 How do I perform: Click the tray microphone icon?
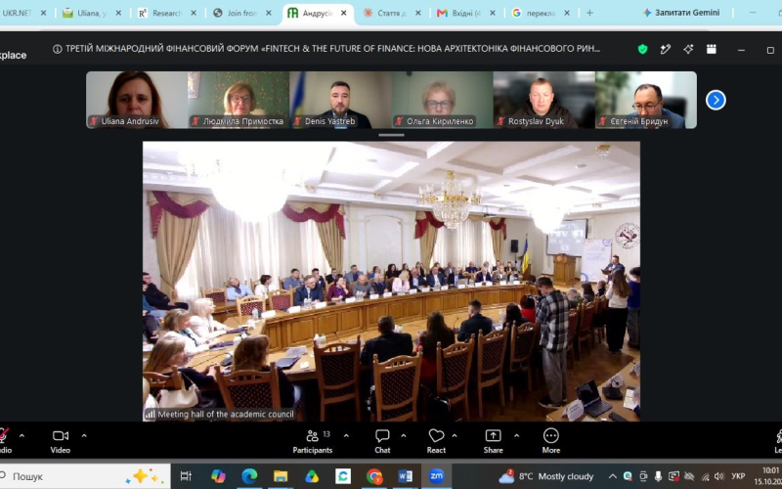click(658, 476)
